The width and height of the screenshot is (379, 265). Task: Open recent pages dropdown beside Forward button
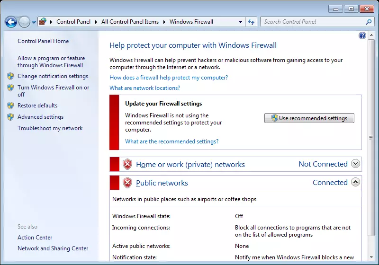[34, 22]
